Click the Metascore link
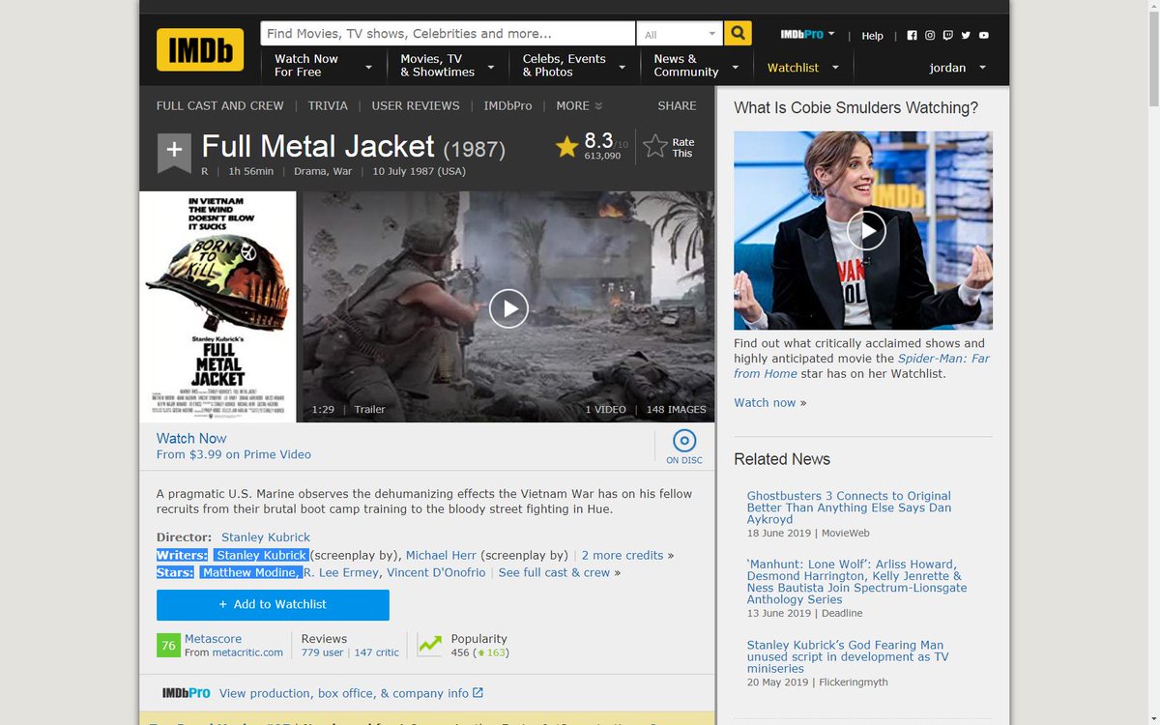Screen dimensions: 1160x725 pyautogui.click(x=213, y=639)
